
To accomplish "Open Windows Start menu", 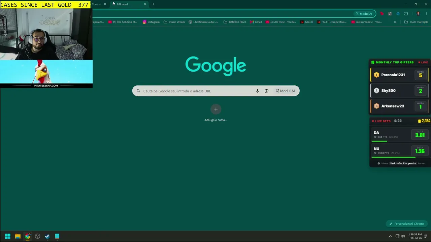I will point(8,236).
